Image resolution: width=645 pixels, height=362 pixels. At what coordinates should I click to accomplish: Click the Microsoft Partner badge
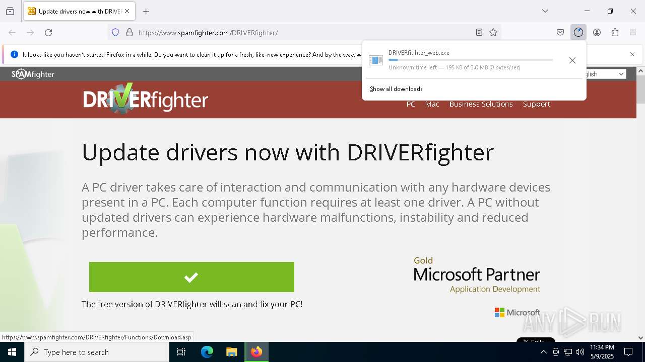click(477, 275)
